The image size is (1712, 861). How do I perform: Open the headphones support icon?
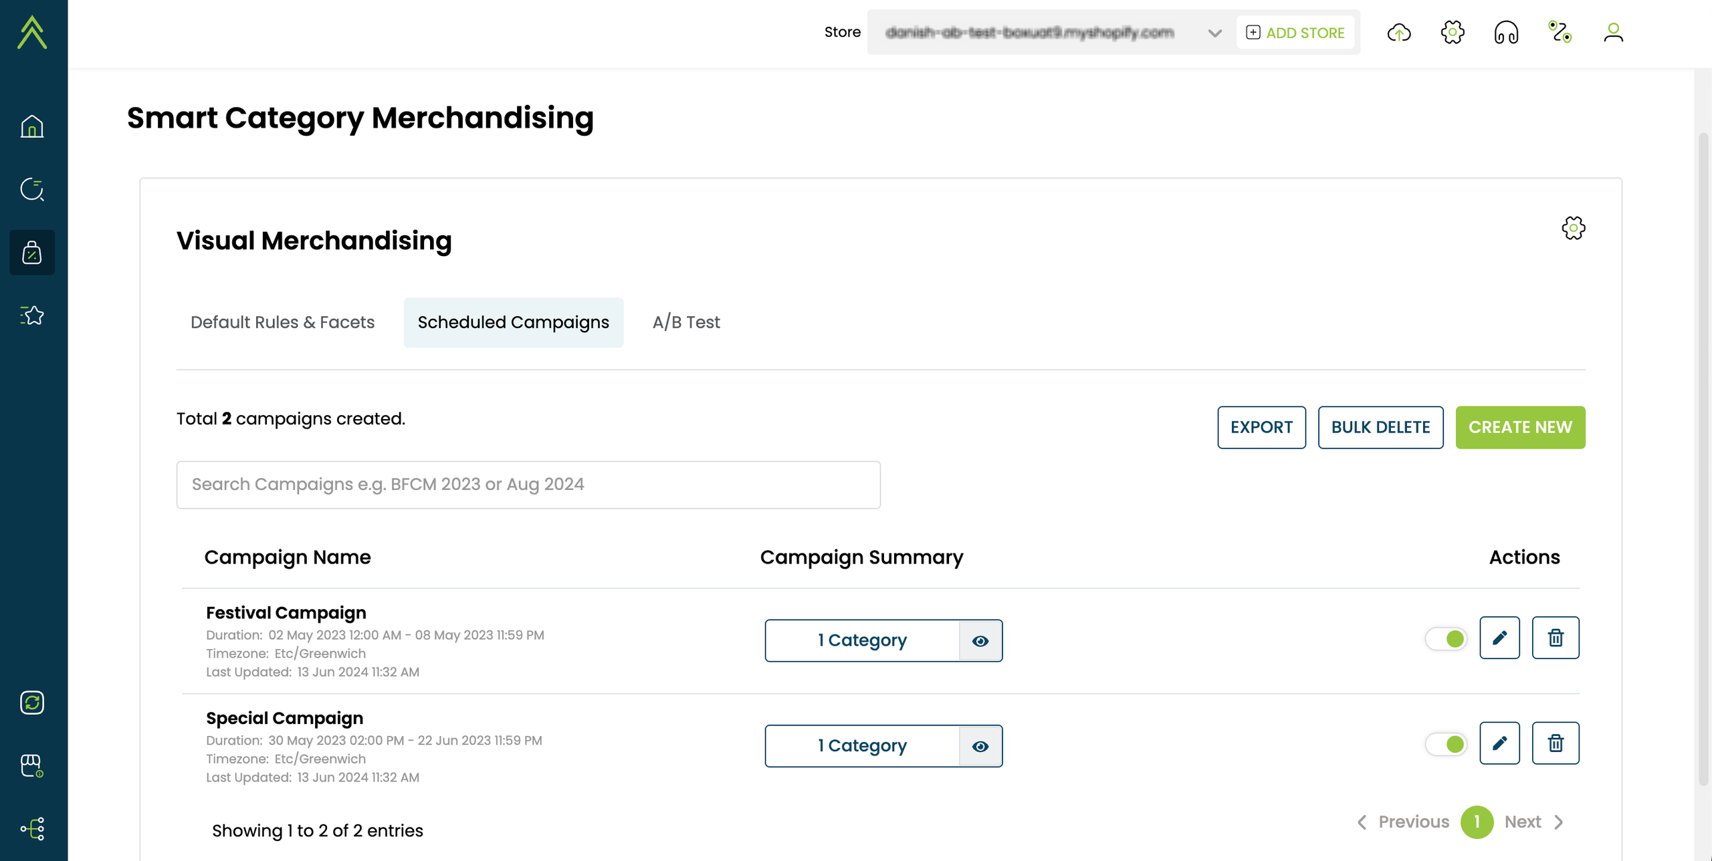(x=1506, y=32)
